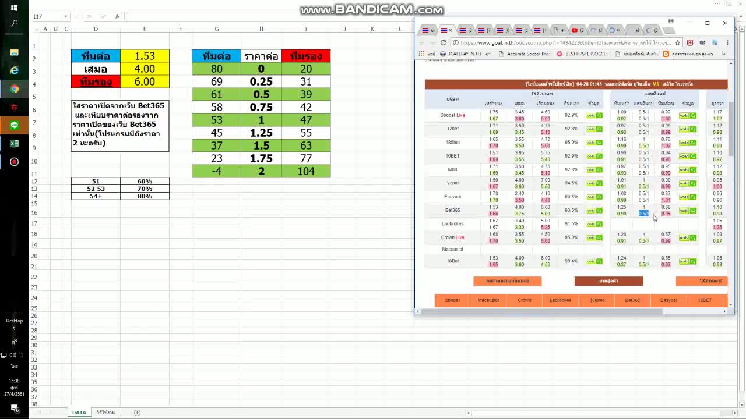Select yellow cell with value 4.00
This screenshot has width=746, height=419.
[145, 69]
